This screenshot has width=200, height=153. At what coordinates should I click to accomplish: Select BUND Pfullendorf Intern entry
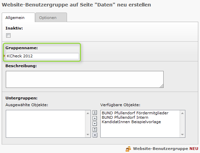pyautogui.click(x=125, y=117)
